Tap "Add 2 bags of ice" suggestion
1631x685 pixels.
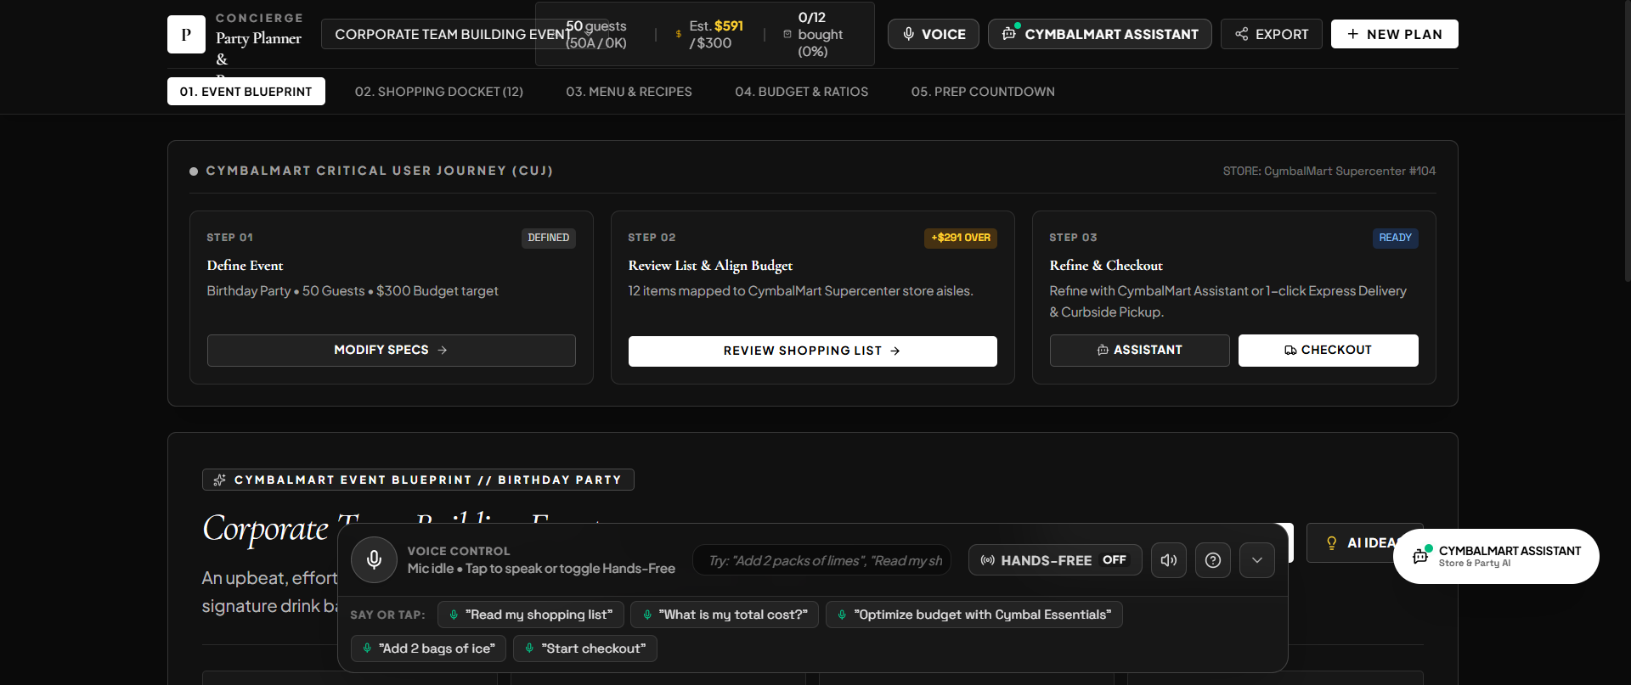point(429,649)
